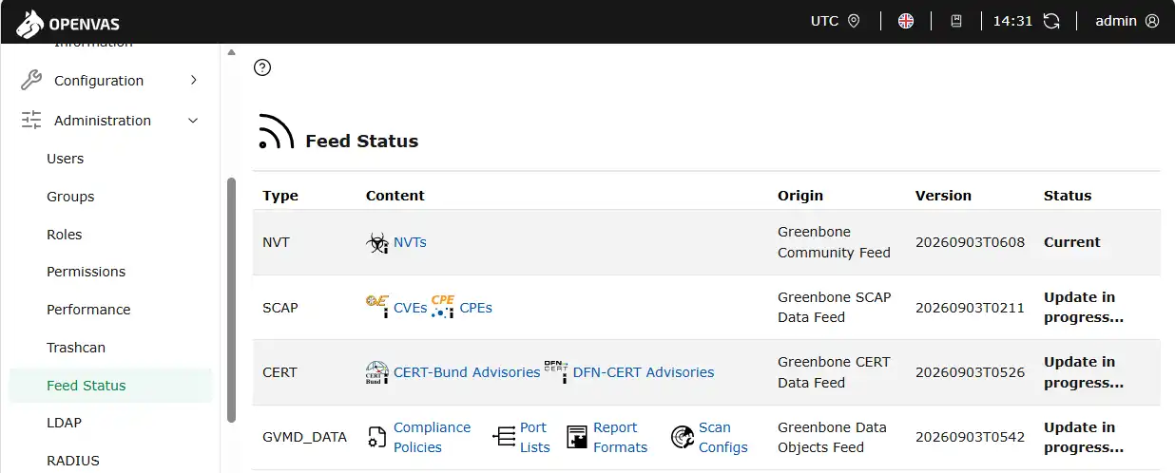Change language via the UK flag icon
Image resolution: width=1175 pixels, height=473 pixels.
click(x=906, y=21)
